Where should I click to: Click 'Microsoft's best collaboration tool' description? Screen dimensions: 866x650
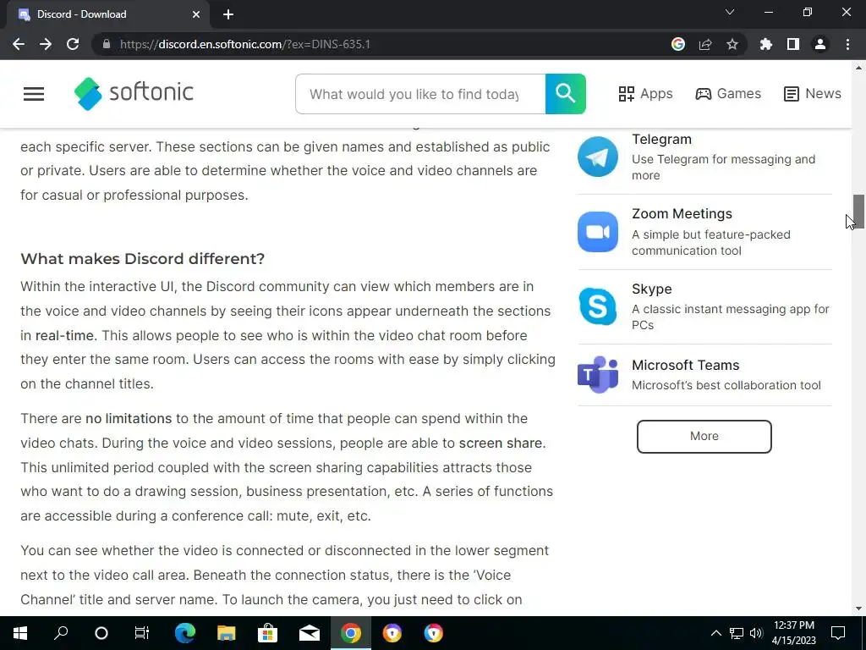coord(726,385)
